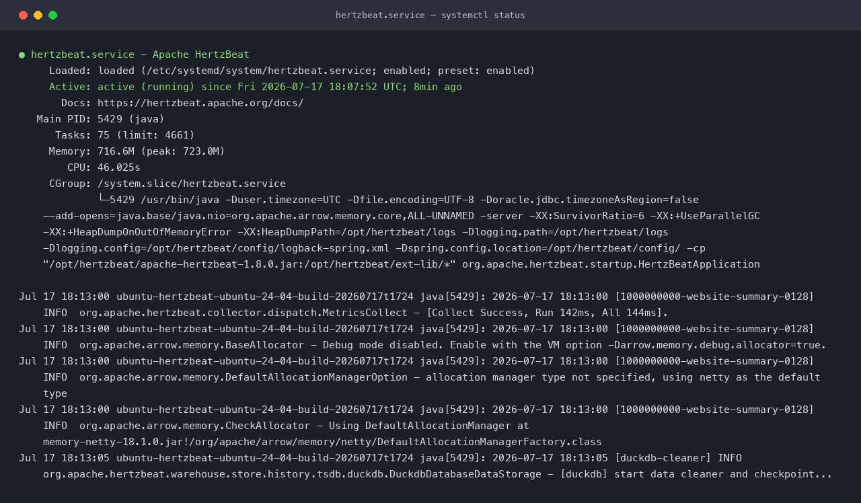Click the DefaultAllocationManagerFactory.class log line
861x503 pixels.
point(323,442)
